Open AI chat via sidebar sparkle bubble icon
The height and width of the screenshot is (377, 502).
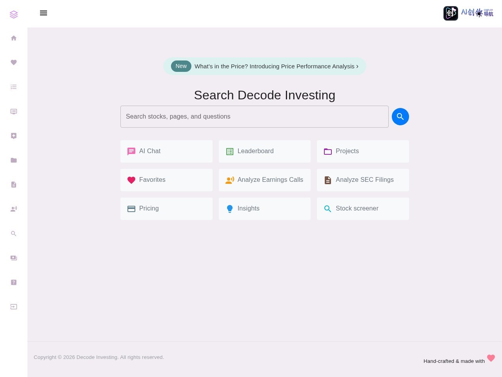point(14,136)
